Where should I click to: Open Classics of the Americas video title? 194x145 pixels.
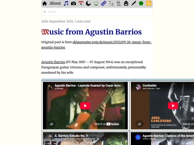[x=168, y=136]
